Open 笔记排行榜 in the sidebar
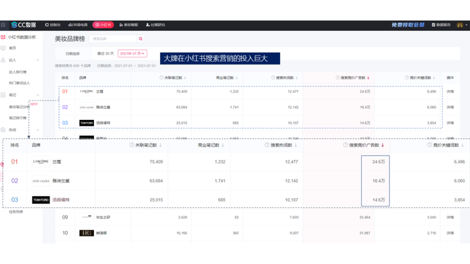The width and height of the screenshot is (470, 264). pos(18,118)
